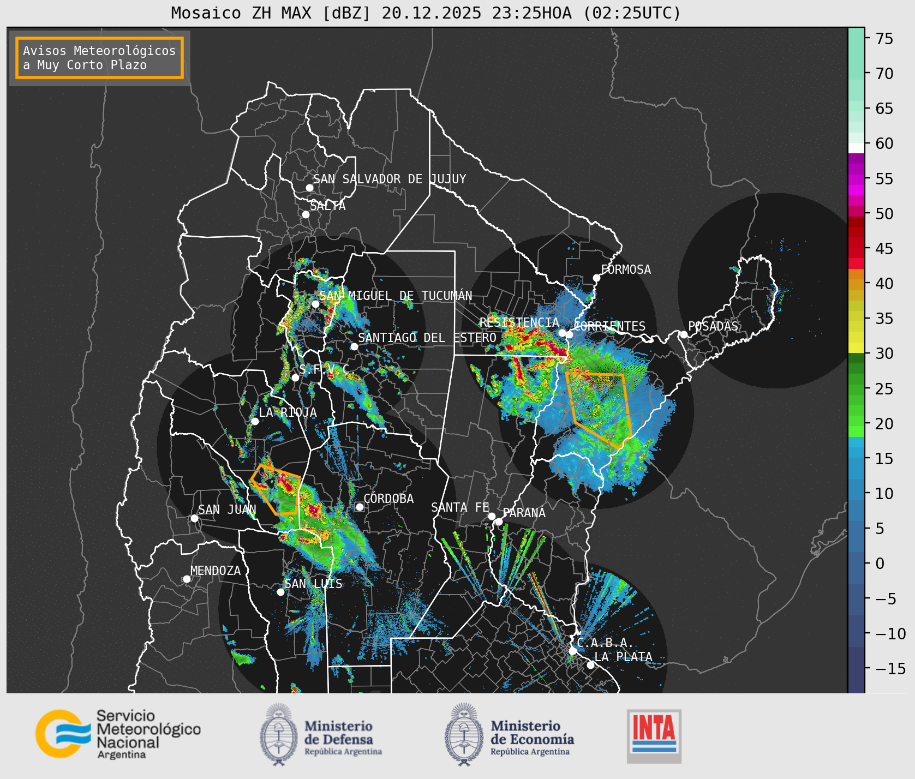The image size is (915, 779).
Task: Click the LA RIOJA label
Action: pos(288,412)
